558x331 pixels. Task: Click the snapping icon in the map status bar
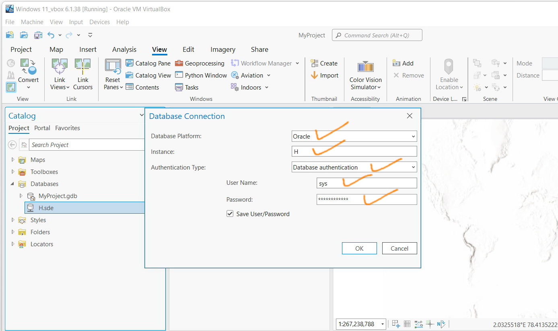[x=396, y=324]
